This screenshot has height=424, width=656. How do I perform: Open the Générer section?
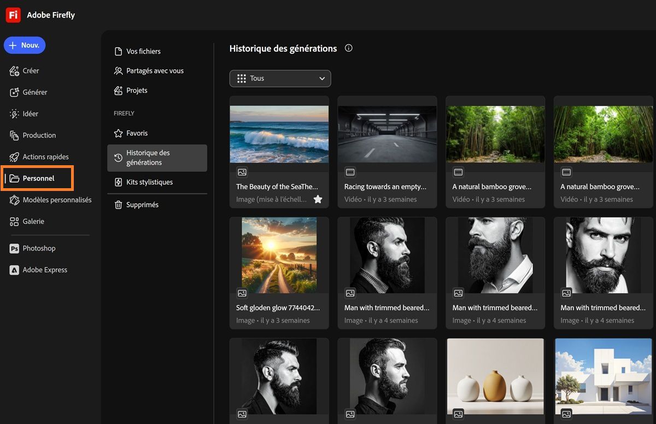pyautogui.click(x=34, y=92)
